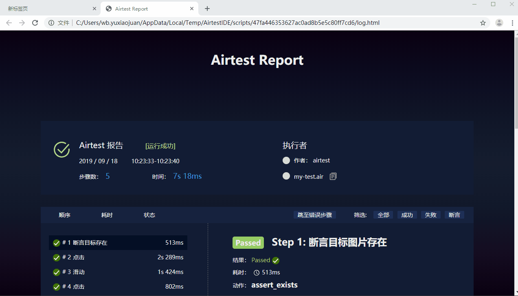Screen dimensions: 518x296
Task: Switch to the 新标签页 tab
Action: click(50, 9)
